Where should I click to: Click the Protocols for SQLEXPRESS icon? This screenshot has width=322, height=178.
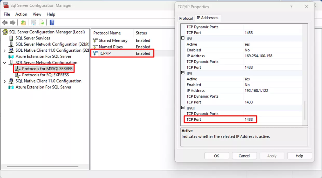pyautogui.click(x=18, y=75)
